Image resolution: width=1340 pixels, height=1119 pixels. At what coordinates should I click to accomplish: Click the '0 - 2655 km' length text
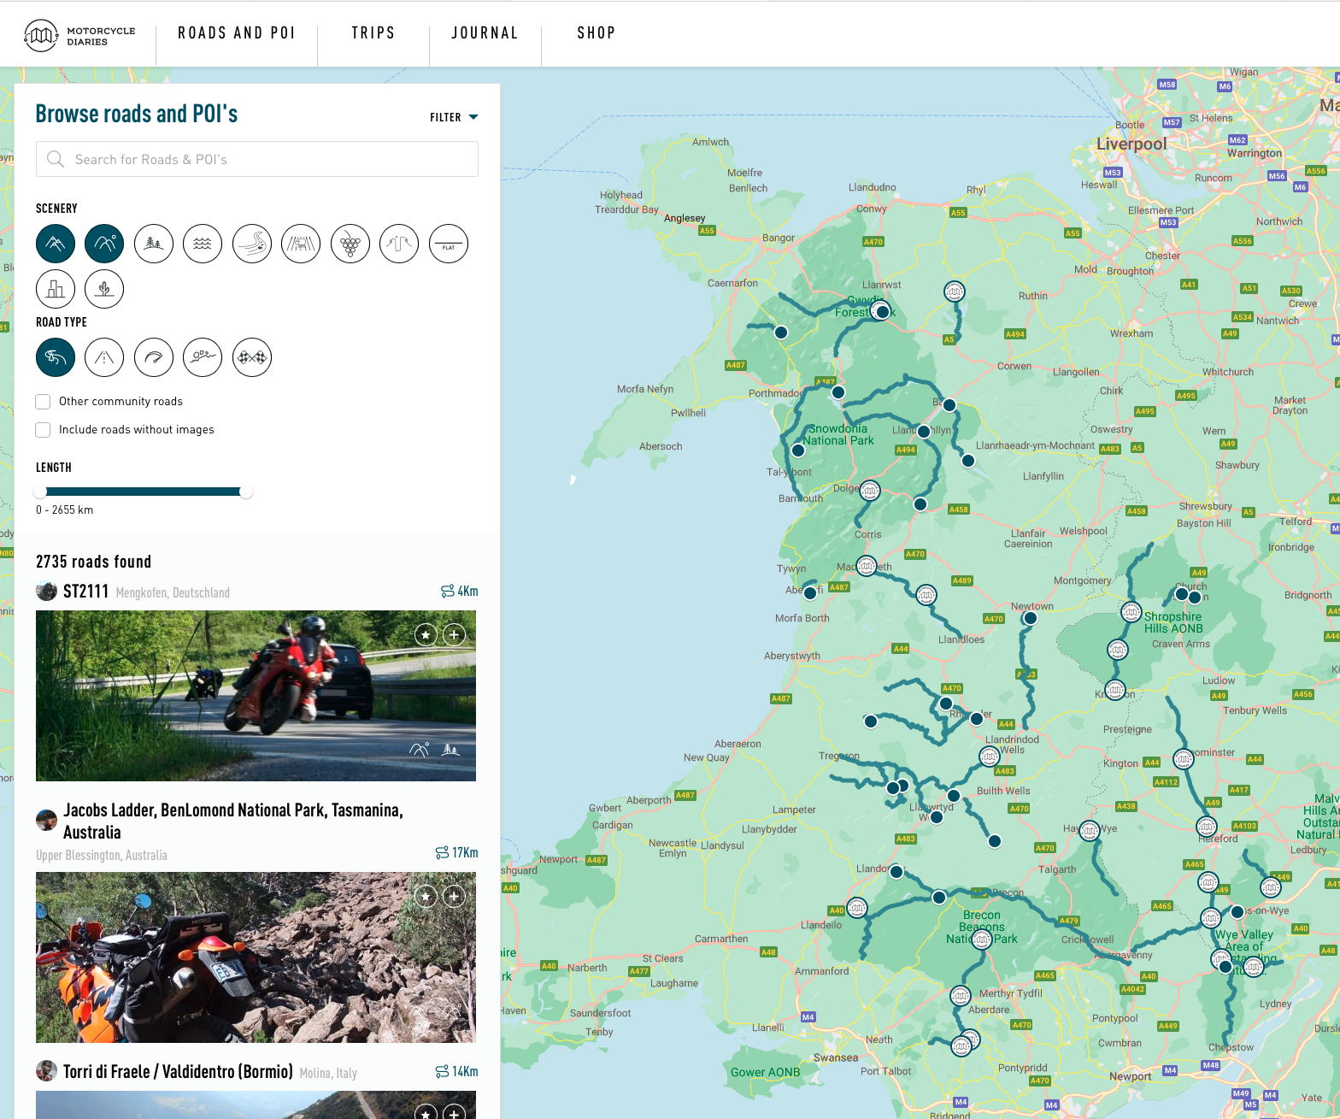pyautogui.click(x=65, y=509)
